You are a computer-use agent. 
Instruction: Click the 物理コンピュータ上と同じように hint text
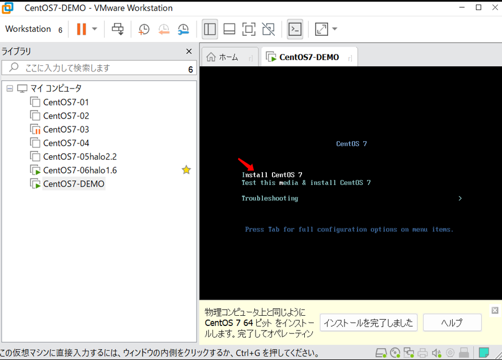pos(255,312)
